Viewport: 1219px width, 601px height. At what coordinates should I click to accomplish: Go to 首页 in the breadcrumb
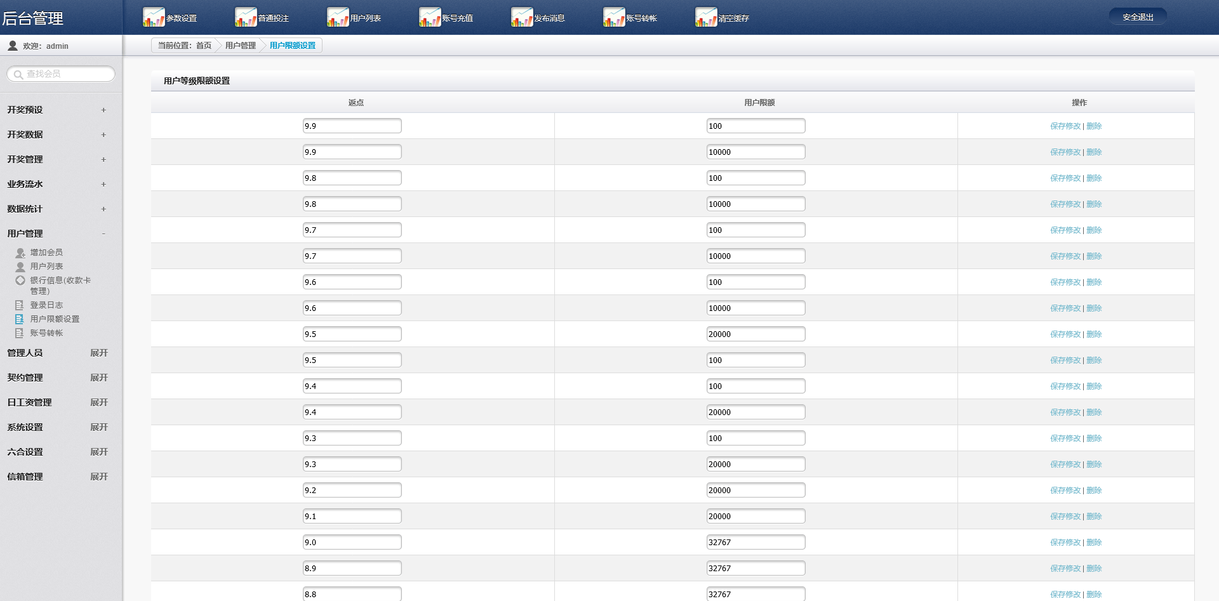[203, 46]
